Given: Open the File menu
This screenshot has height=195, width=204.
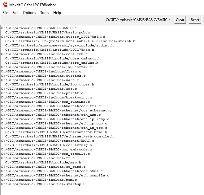Looking at the screenshot, I should (x=5, y=13).
